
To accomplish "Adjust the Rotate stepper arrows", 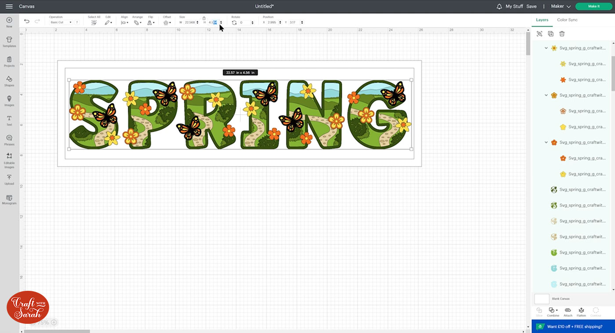I will (x=253, y=22).
